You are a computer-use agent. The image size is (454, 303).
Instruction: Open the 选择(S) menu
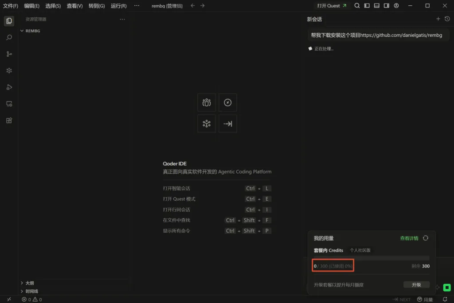click(53, 6)
